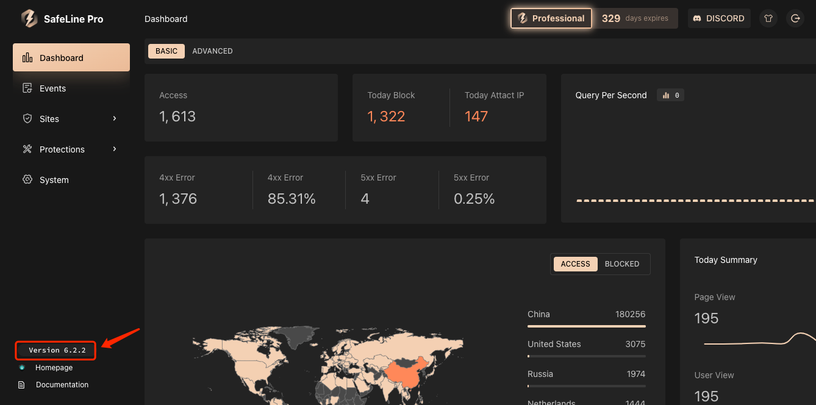Expand the Protections submenu chevron
The height and width of the screenshot is (405, 816).
pyautogui.click(x=115, y=149)
